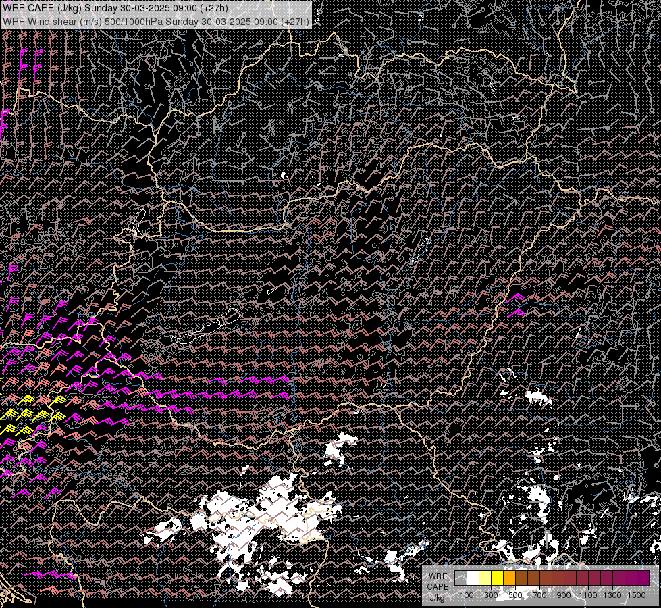This screenshot has height=608, width=661.
Task: Click the WRF CAPE J/kg legend label
Action: pos(438,587)
